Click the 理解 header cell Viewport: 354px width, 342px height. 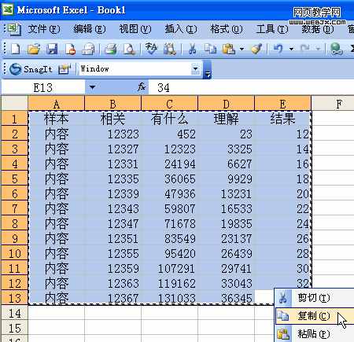[x=227, y=119]
